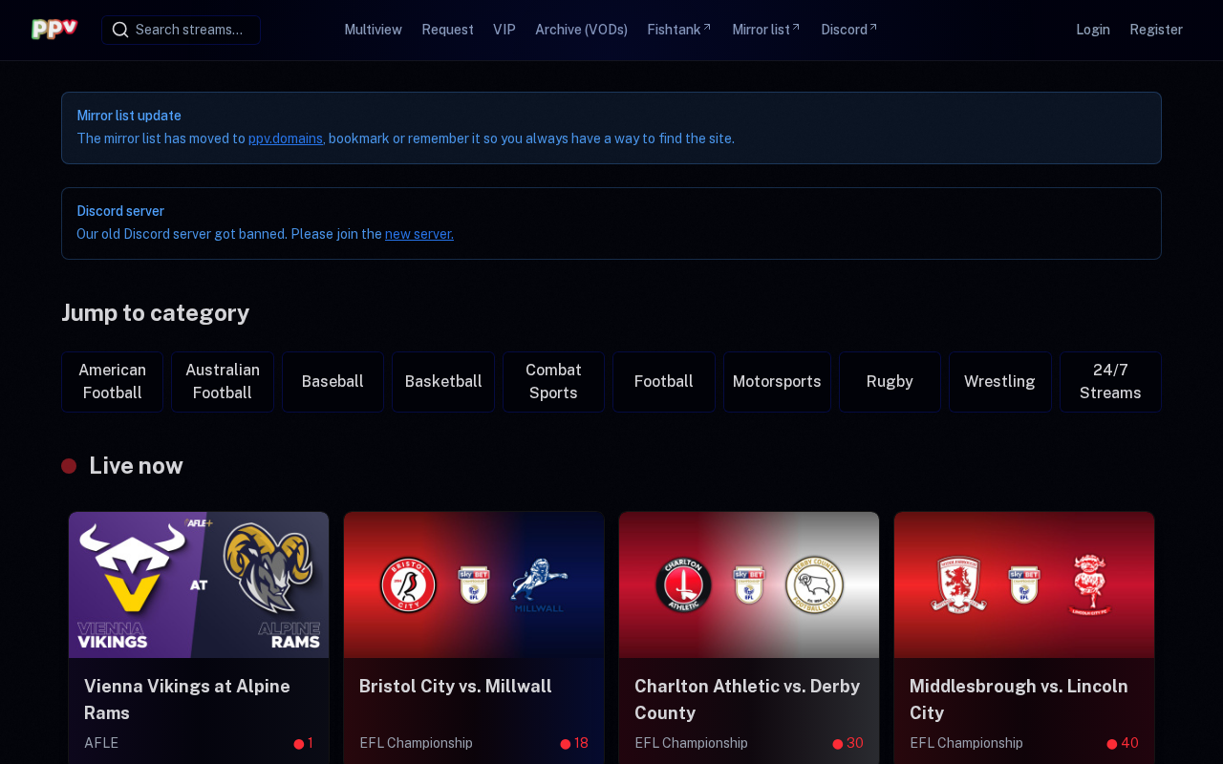
Task: Click the PPV site logo
Action: (x=54, y=30)
